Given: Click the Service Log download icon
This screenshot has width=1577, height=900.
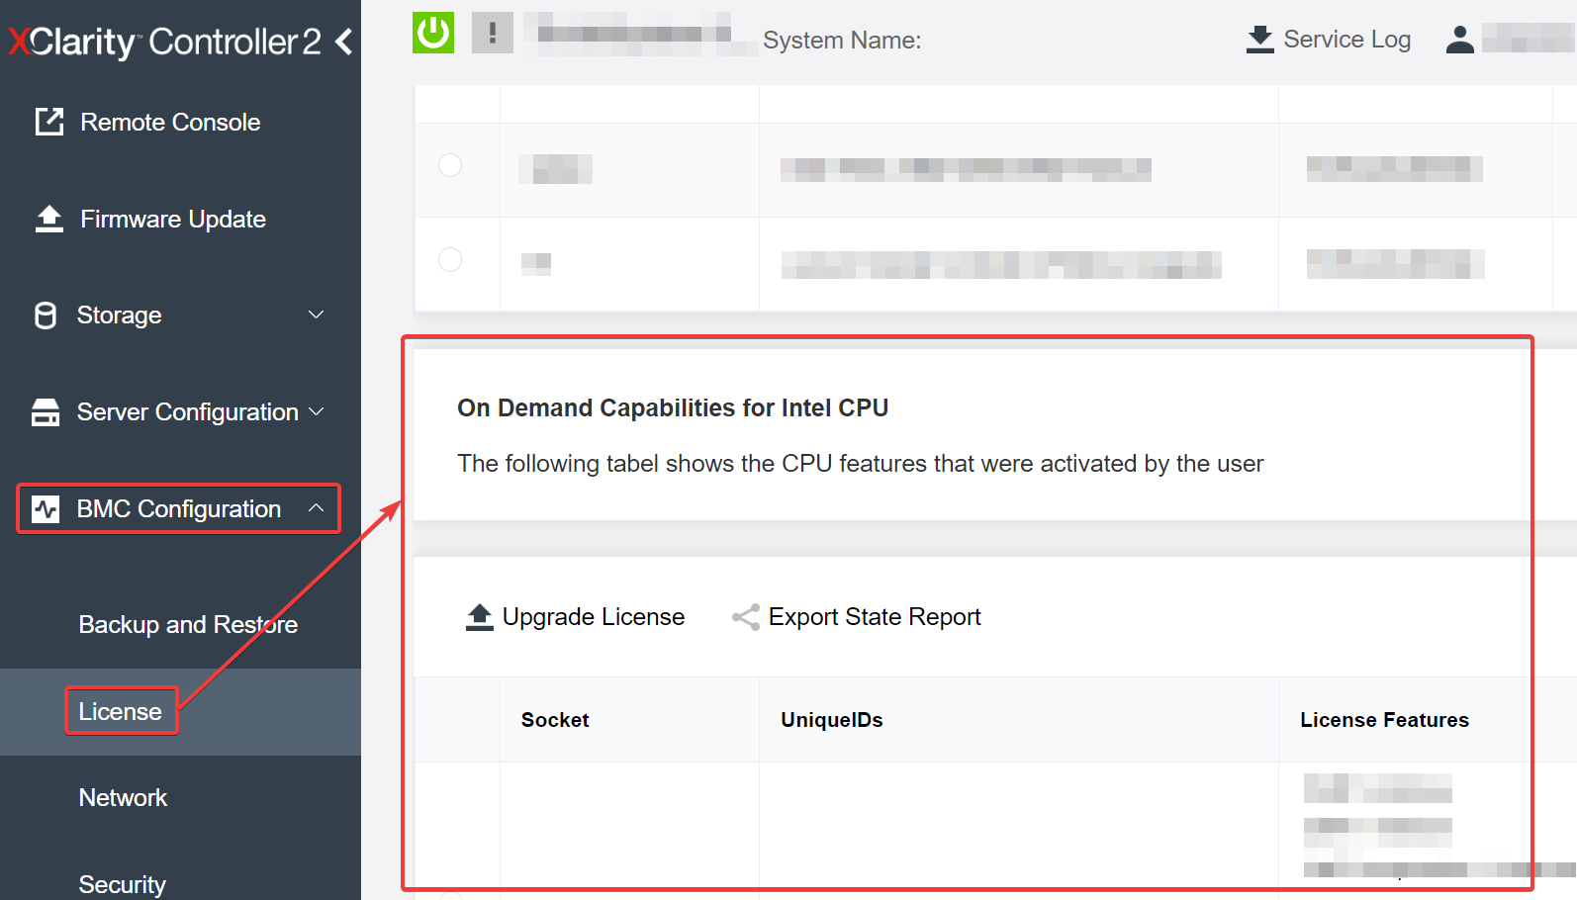Looking at the screenshot, I should pos(1259,40).
